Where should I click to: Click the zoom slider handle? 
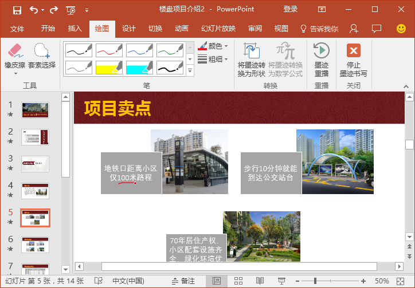click(x=315, y=281)
